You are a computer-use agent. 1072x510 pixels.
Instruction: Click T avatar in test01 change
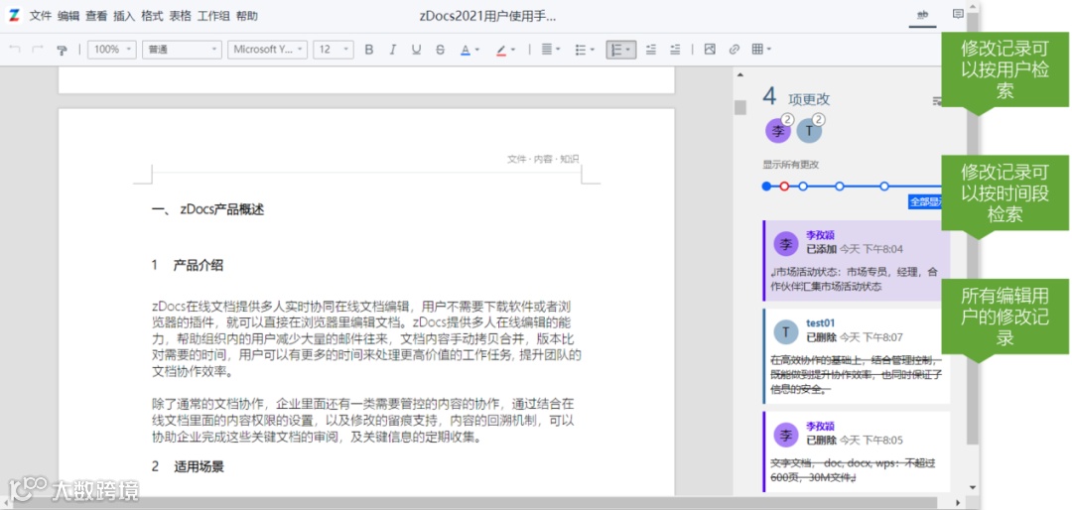(786, 332)
